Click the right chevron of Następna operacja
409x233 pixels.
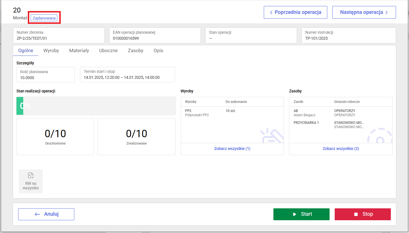click(x=386, y=12)
